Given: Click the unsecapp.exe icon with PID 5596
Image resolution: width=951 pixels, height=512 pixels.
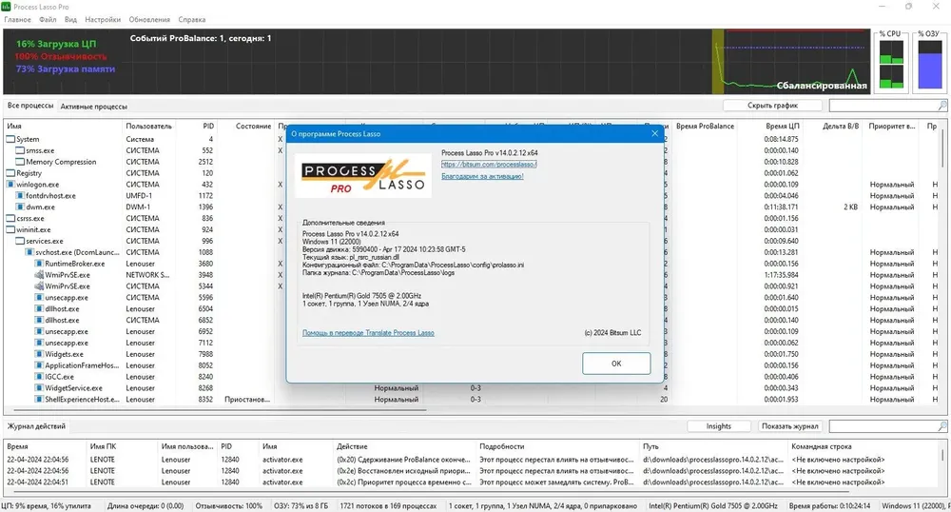Looking at the screenshot, I should pos(39,298).
